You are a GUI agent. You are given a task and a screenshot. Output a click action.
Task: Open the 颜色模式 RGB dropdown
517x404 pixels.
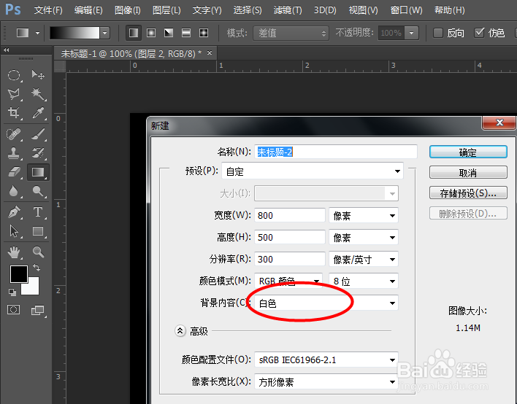288,281
